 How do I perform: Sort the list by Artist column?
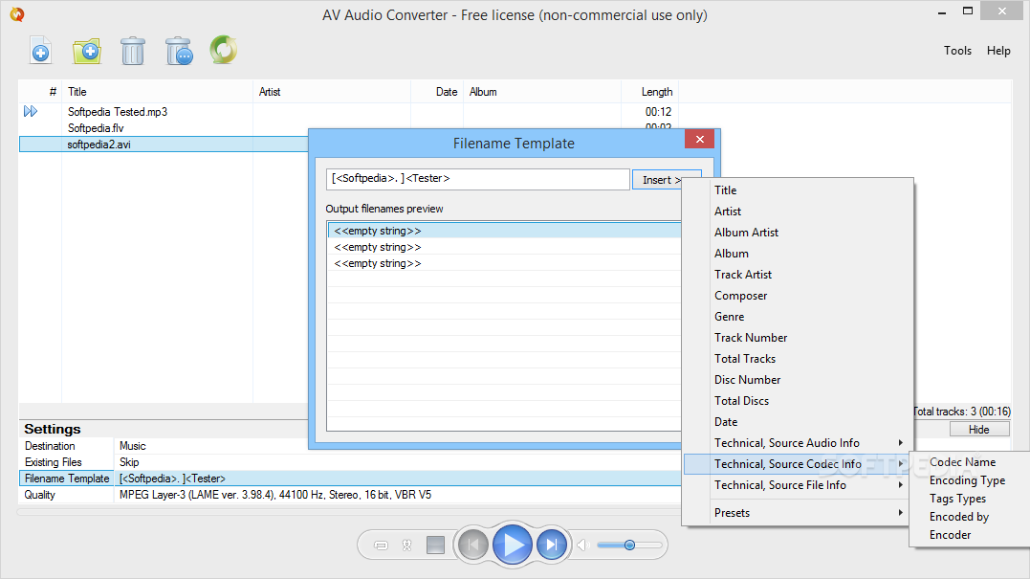pos(332,92)
